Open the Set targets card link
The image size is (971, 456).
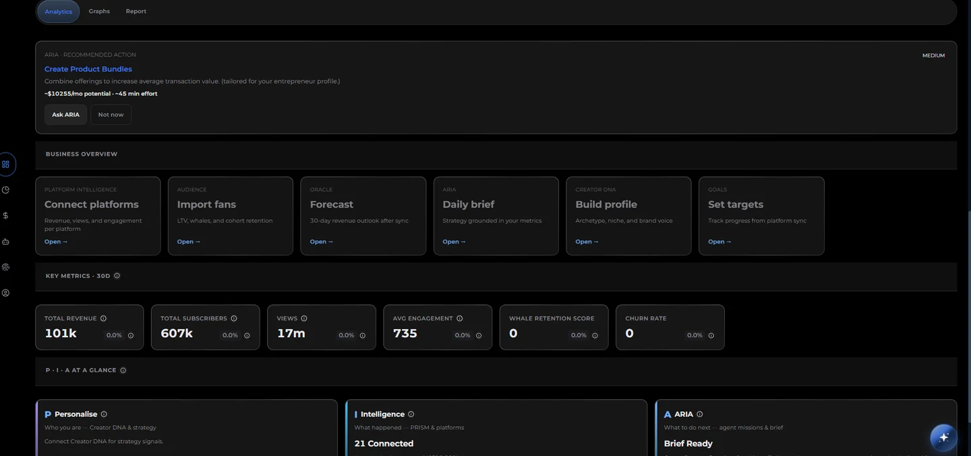point(719,241)
